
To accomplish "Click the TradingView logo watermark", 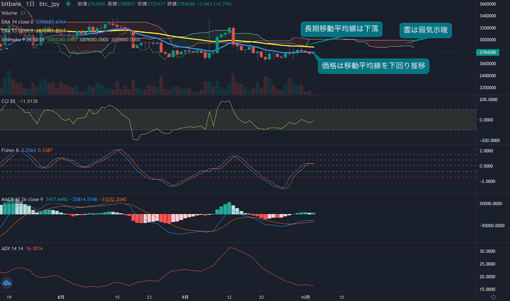I will [x=6, y=283].
